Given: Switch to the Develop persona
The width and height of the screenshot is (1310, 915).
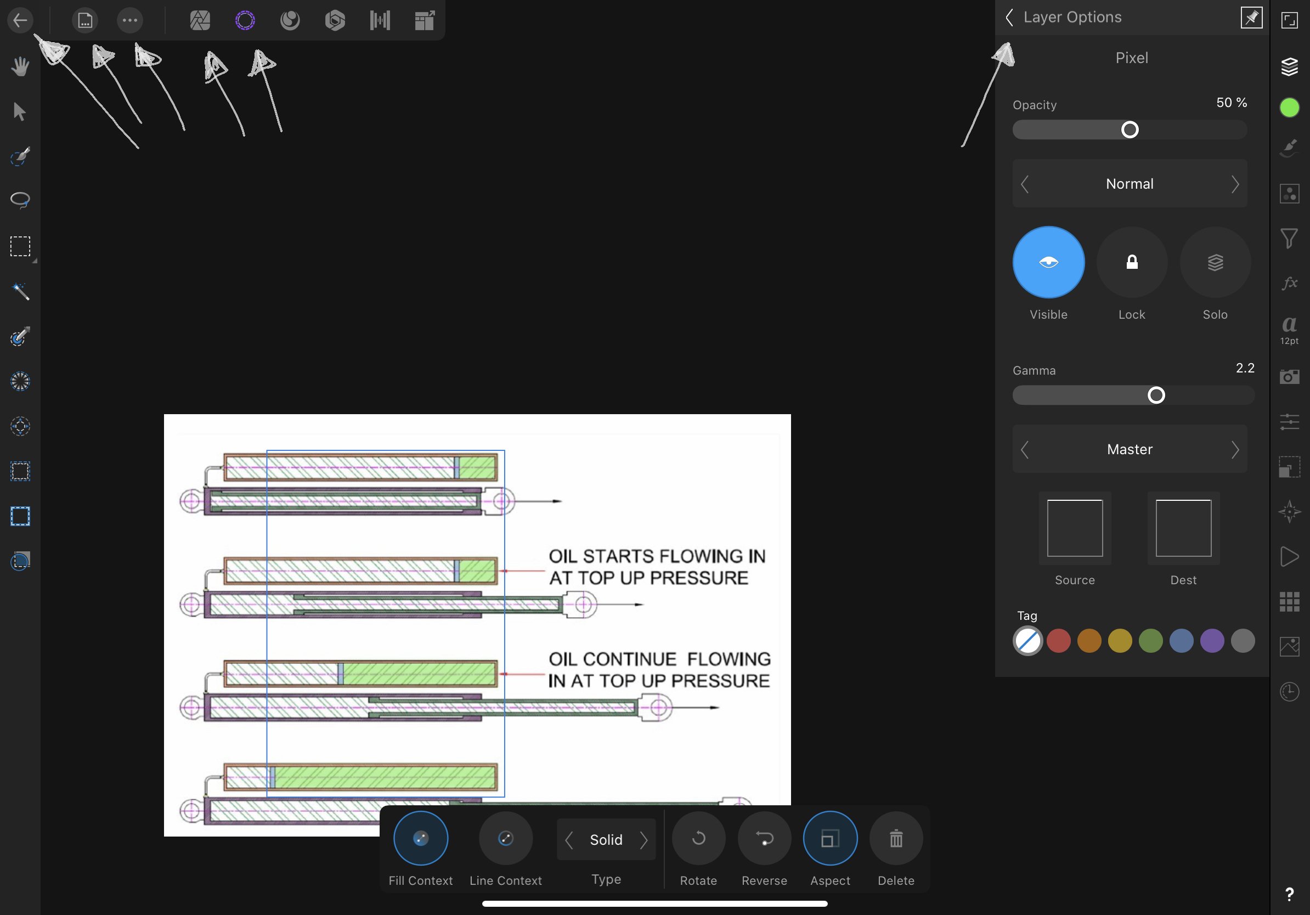Looking at the screenshot, I should pyautogui.click(x=335, y=20).
